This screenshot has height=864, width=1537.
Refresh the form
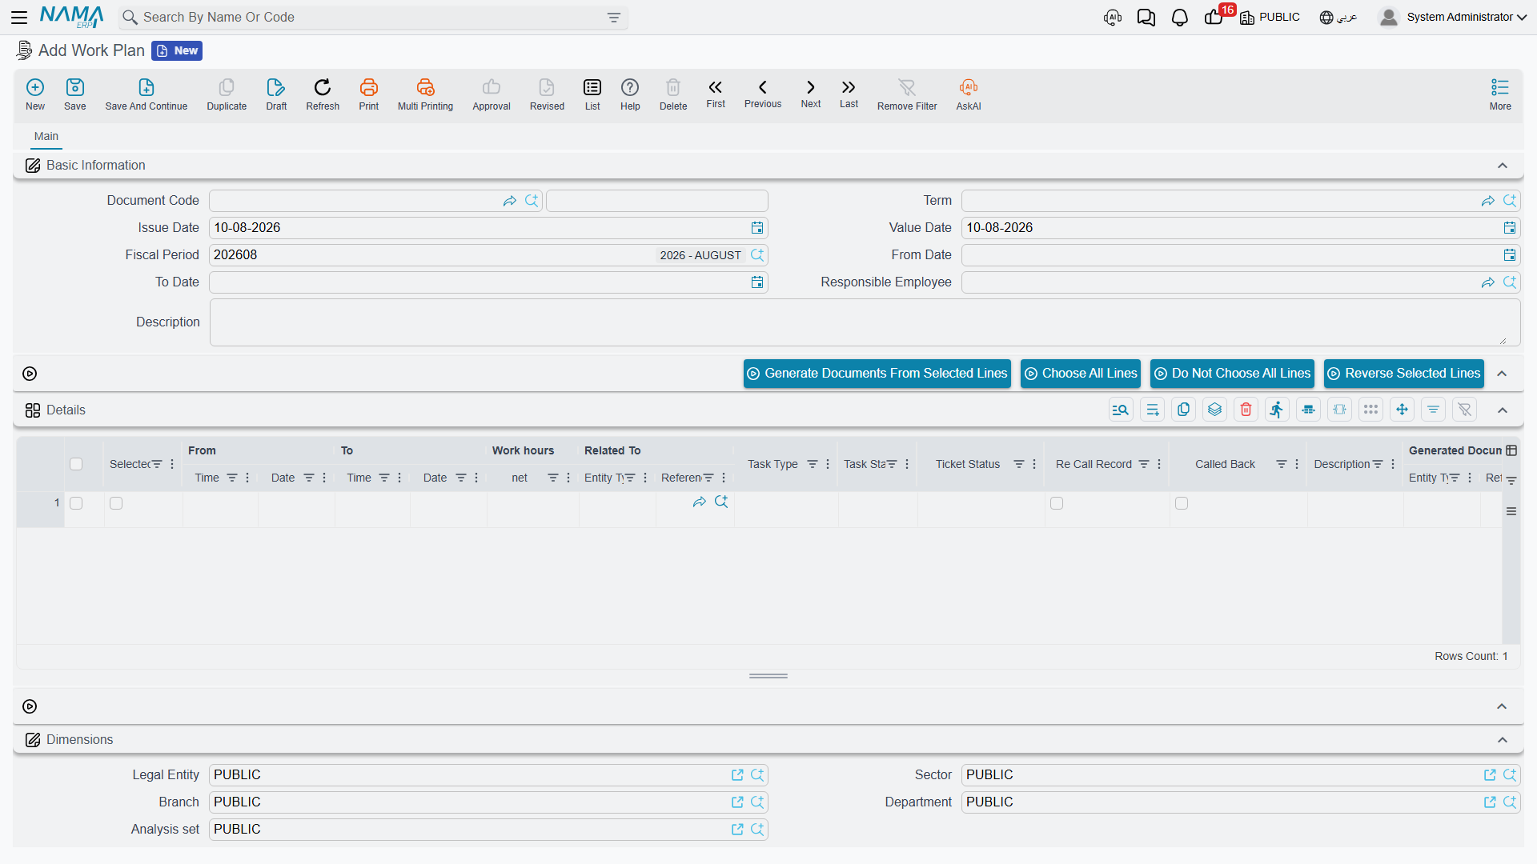[323, 94]
